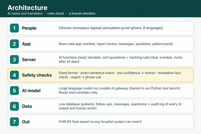Click the "Large language model via Lovable AI gateway" description

pos(120,90)
